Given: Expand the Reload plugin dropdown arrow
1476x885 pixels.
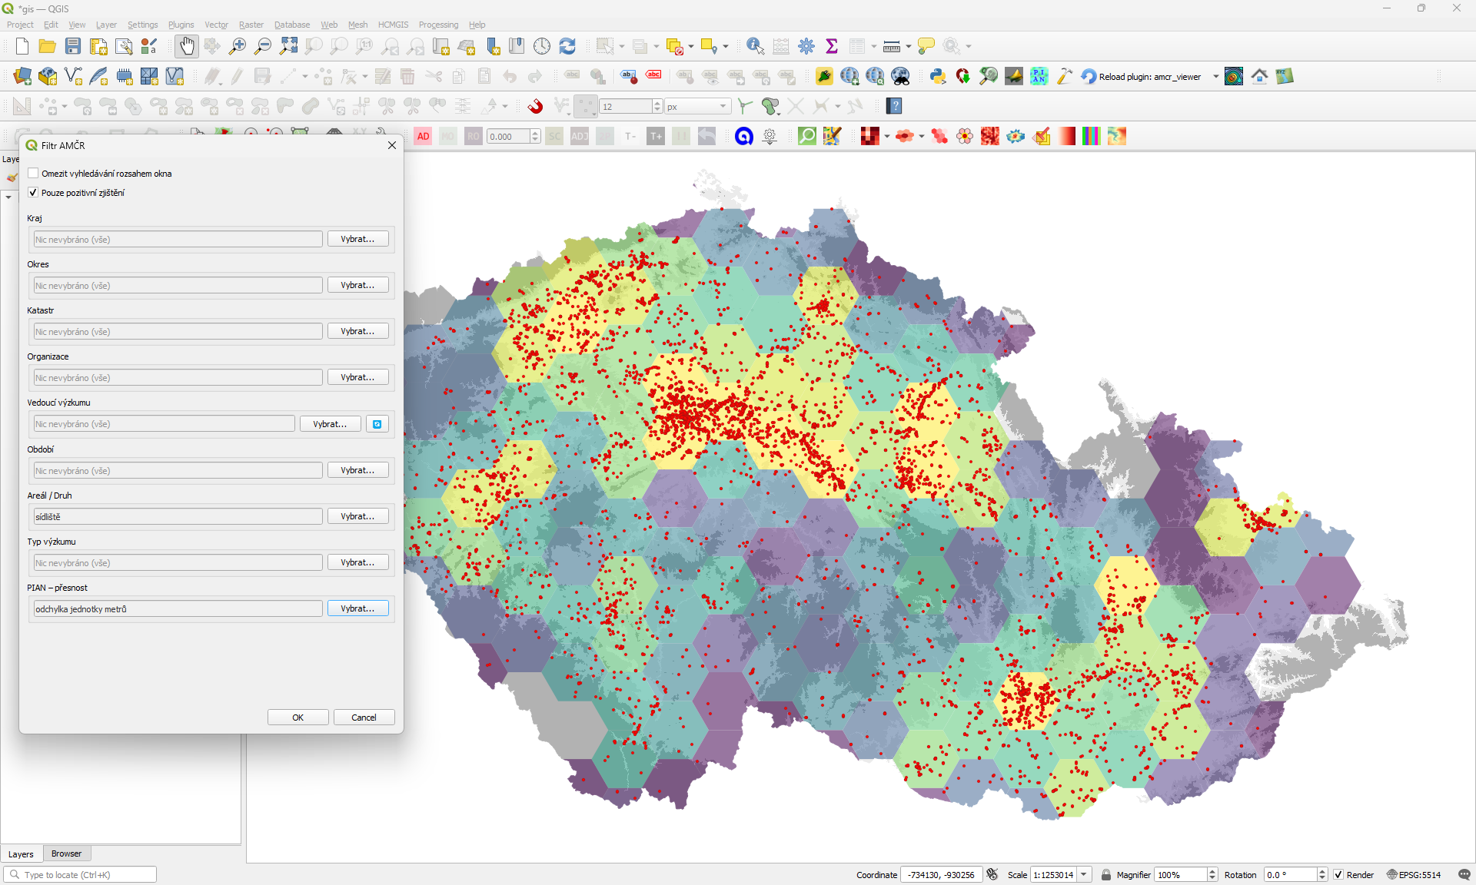Looking at the screenshot, I should [x=1215, y=76].
